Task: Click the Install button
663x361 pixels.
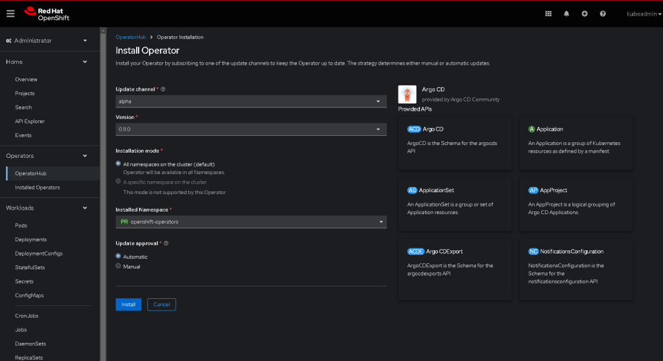Action: coord(128,305)
